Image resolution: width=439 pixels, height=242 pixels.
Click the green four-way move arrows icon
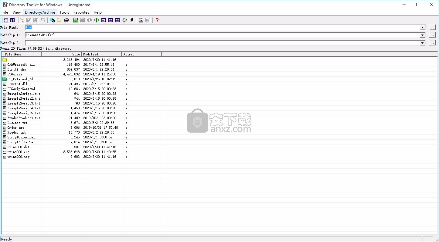coord(97,20)
